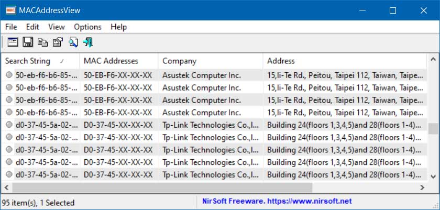The height and width of the screenshot is (210, 440).
Task: Open the Help menu
Action: click(119, 27)
